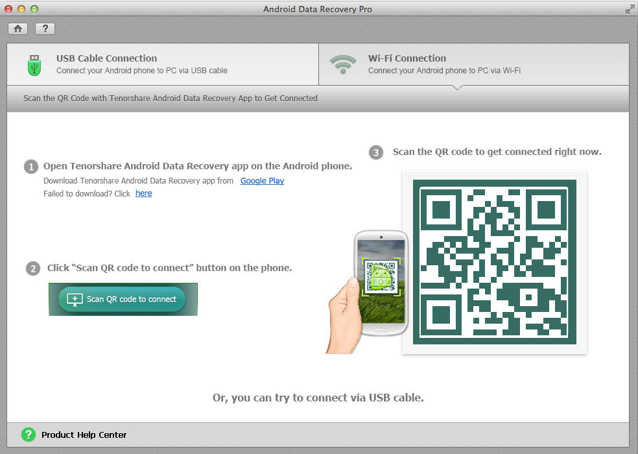
Task: Click the green Product Help Center icon
Action: coord(28,435)
